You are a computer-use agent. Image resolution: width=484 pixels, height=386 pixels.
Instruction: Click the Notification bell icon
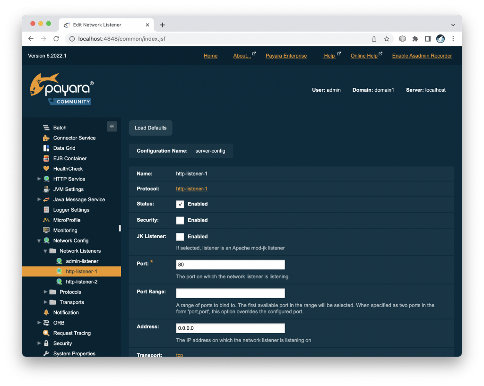46,313
